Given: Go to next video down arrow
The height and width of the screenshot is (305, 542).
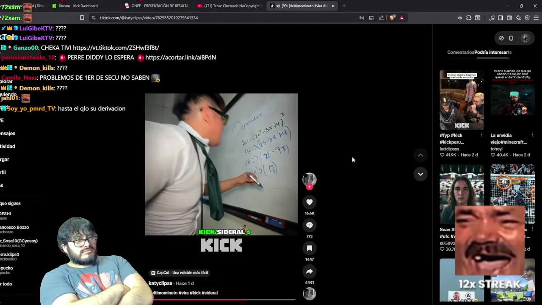Looking at the screenshot, I should click(x=420, y=174).
